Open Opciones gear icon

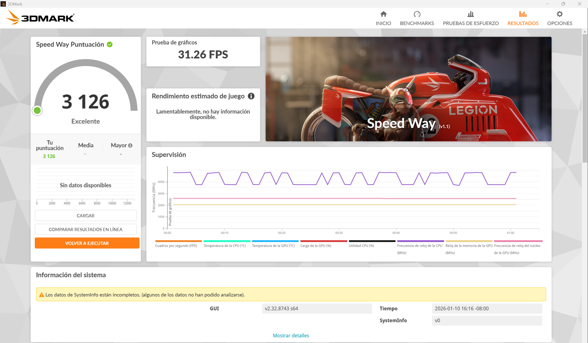(559, 14)
